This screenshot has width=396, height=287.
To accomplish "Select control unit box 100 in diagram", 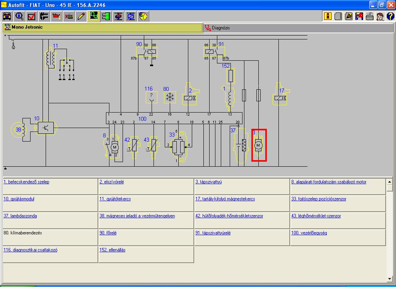I will (x=174, y=118).
